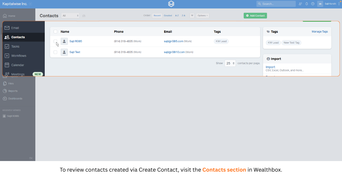Open the Reports pie chart icon

5,91
